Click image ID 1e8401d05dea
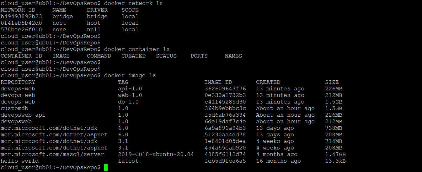The height and width of the screenshot is (172, 422). click(x=225, y=141)
